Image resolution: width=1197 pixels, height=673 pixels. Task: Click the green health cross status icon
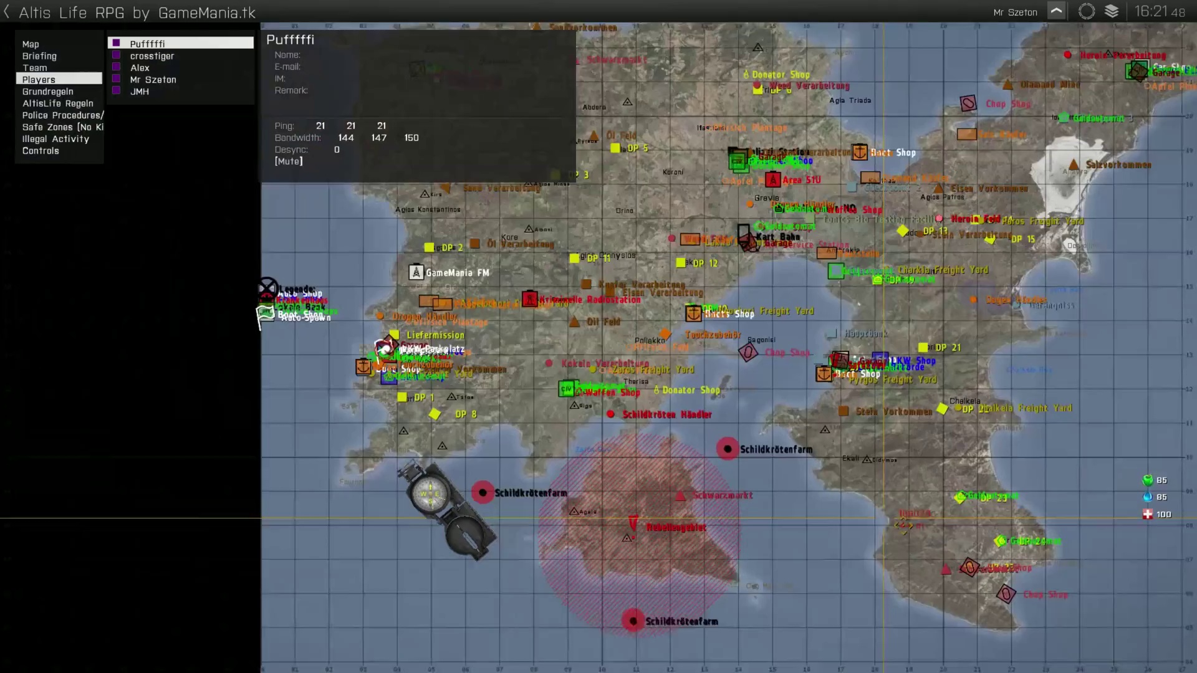(x=1147, y=514)
